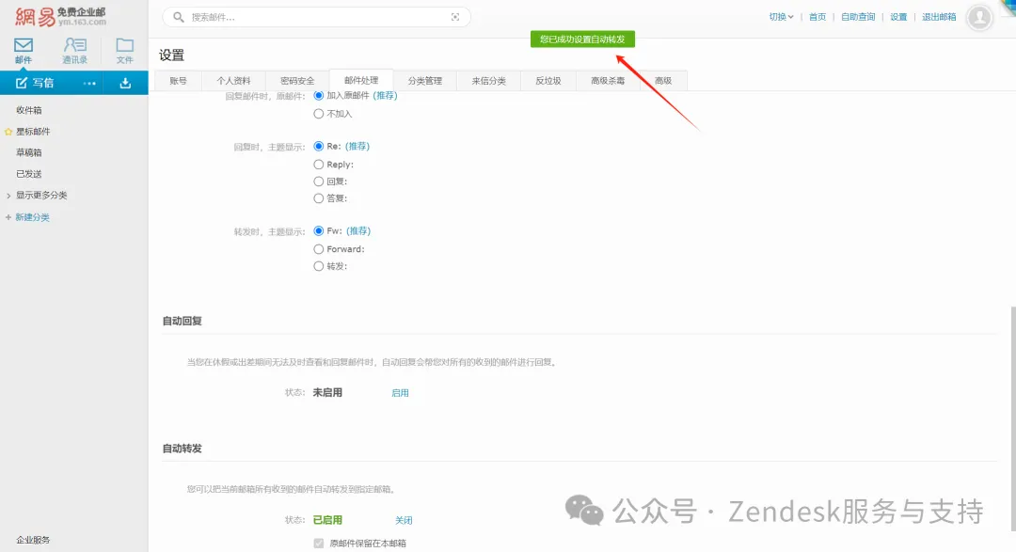Select the Reply: subject prefix radio
This screenshot has height=552, width=1016.
tap(319, 165)
